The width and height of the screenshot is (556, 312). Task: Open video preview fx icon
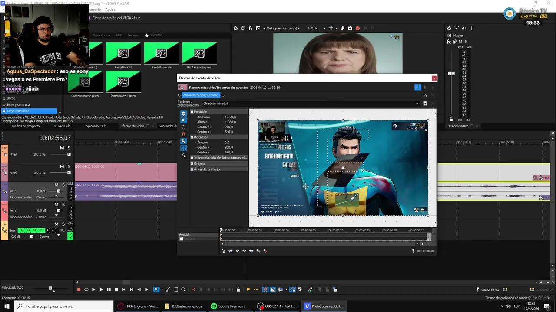click(251, 28)
